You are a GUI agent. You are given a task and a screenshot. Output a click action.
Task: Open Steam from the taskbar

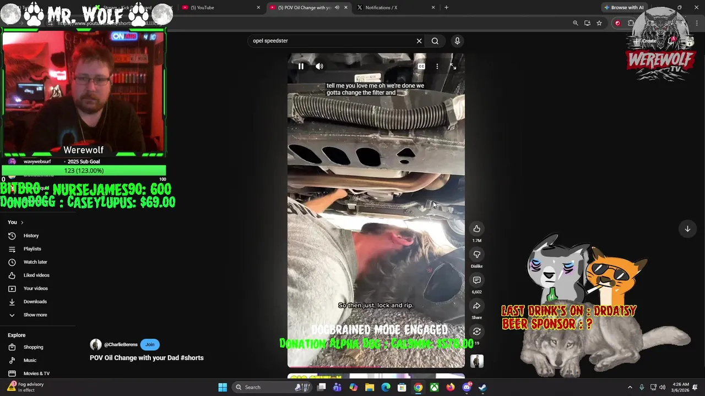pos(483,387)
